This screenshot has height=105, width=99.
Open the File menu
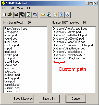(4, 8)
